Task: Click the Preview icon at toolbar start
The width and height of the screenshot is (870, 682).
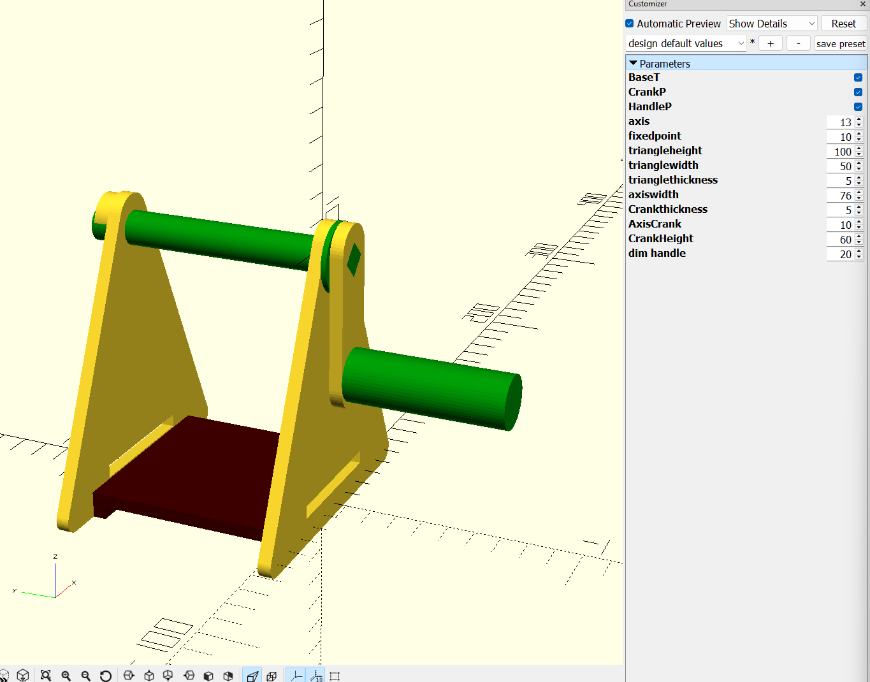Action: tap(4, 676)
